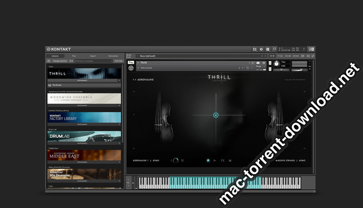363x208 pixels.
Task: Toggle the Instr Nav pane button
Action: click(118, 61)
